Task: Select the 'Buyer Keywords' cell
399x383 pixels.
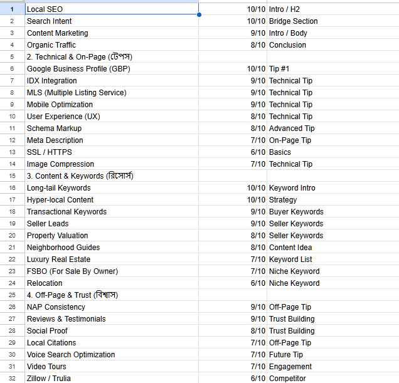Action: click(x=333, y=212)
